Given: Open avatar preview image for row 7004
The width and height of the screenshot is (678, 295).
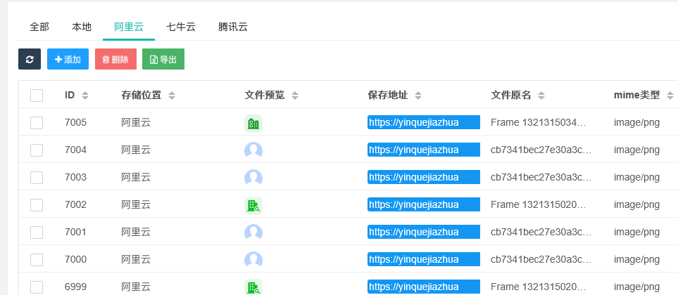Looking at the screenshot, I should 253,150.
